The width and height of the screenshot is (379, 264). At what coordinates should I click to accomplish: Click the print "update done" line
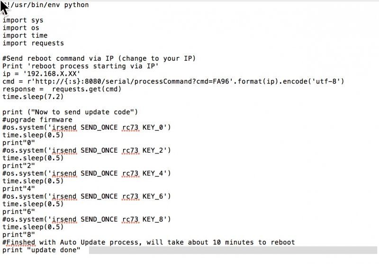click(x=41, y=250)
